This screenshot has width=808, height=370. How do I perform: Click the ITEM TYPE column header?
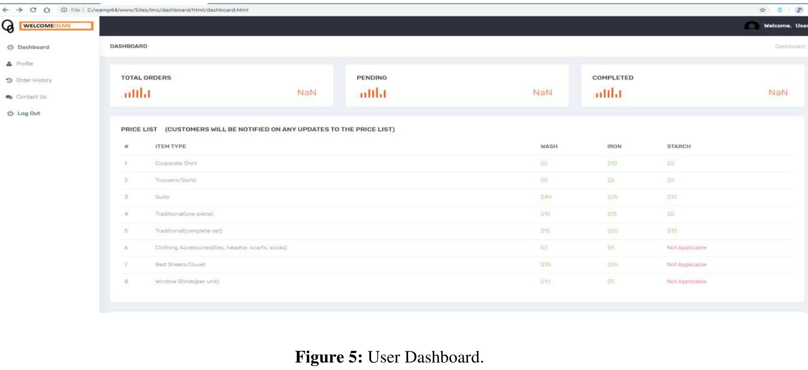click(171, 147)
